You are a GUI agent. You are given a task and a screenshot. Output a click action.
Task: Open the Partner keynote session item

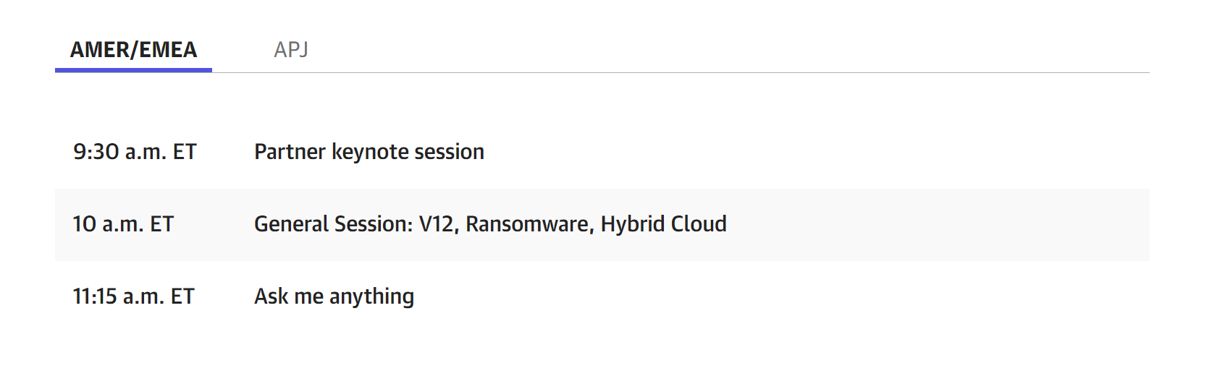point(369,152)
